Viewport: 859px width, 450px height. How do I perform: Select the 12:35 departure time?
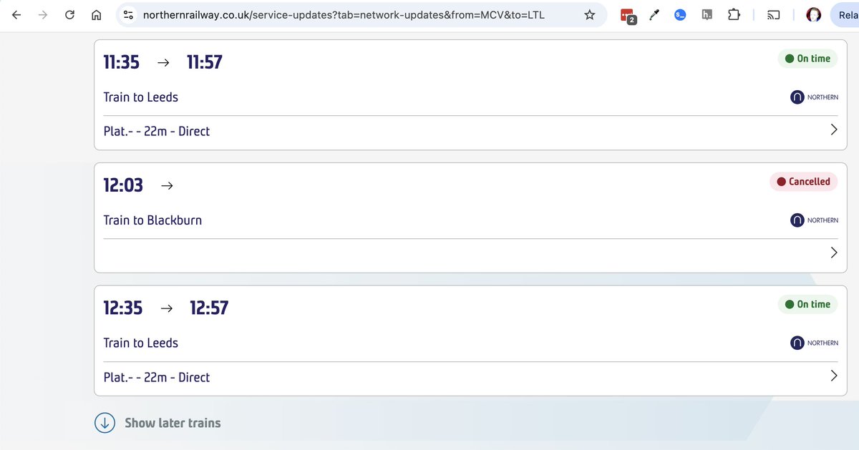[x=123, y=308]
